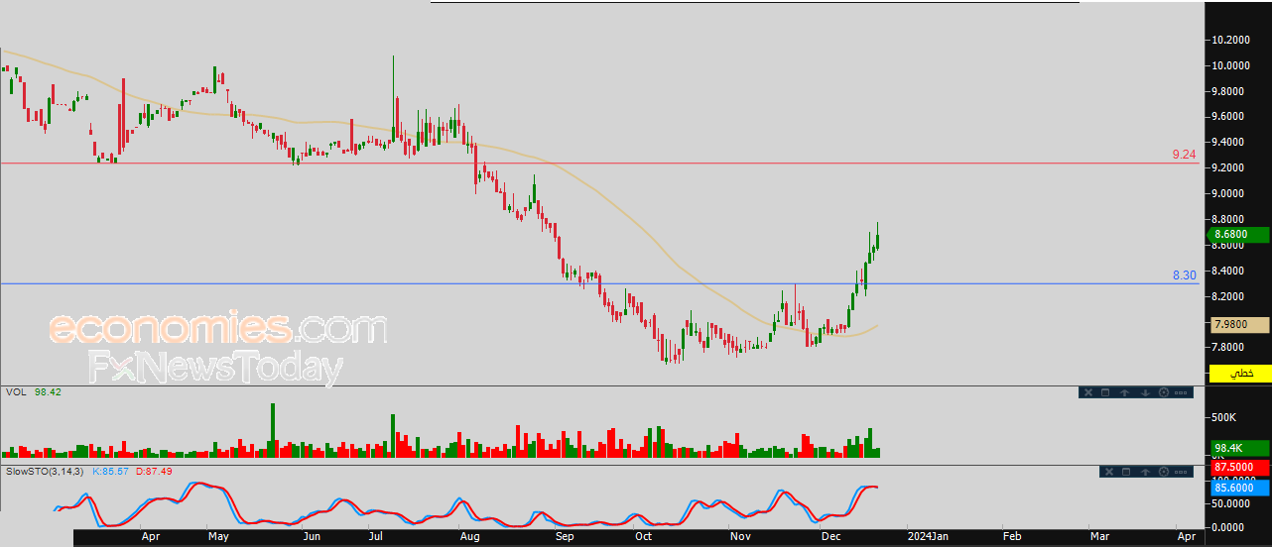Viewport: 1272px width, 547px height.
Task: Move the SlowSTO panel up
Action: click(x=1145, y=472)
